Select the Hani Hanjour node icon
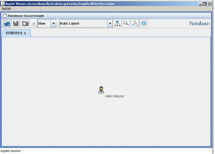Screen dimensions: 215x154 click(101, 90)
